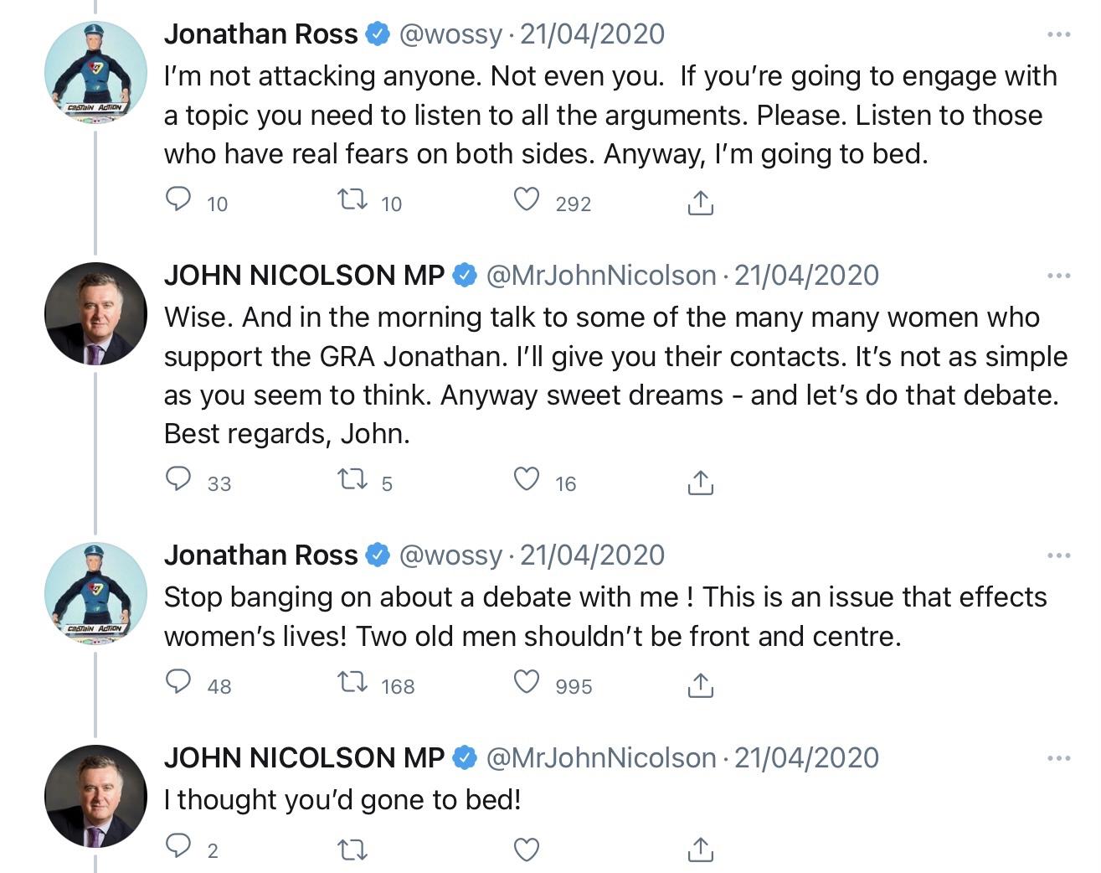1101x873 pixels.
Task: Open more options on first Jonathan Ross tweet
Action: [x=1058, y=34]
